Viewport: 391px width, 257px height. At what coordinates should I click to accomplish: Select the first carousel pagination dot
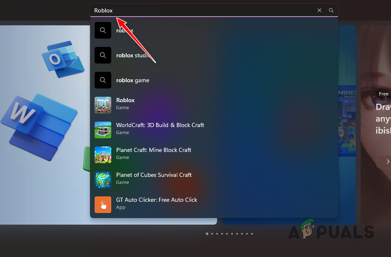coord(207,234)
